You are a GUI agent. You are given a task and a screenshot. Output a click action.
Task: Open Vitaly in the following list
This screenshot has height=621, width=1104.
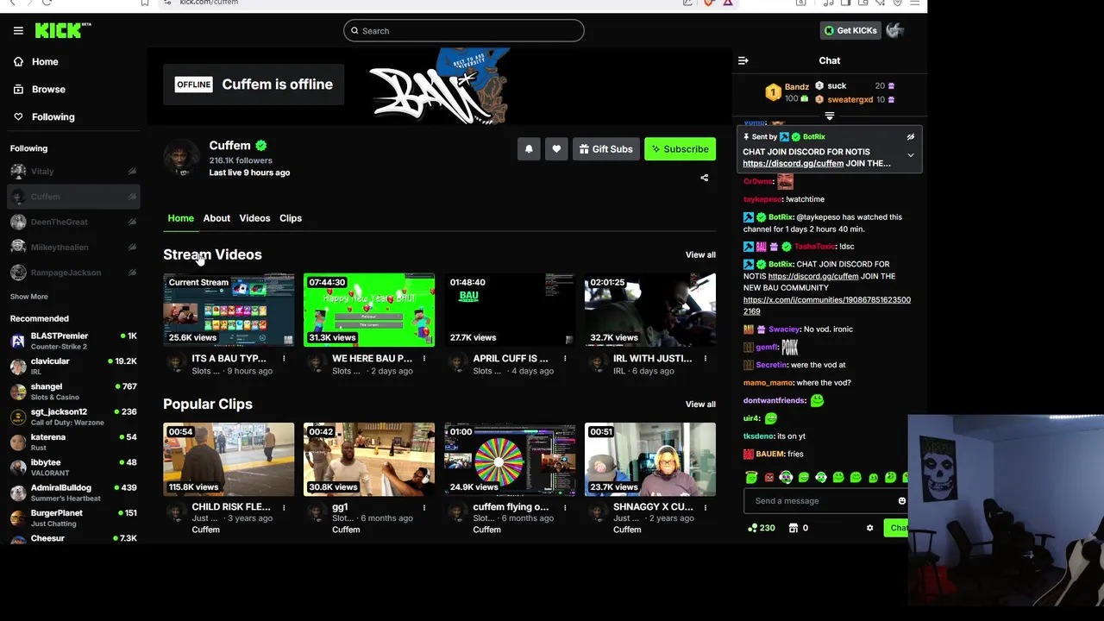[72, 172]
